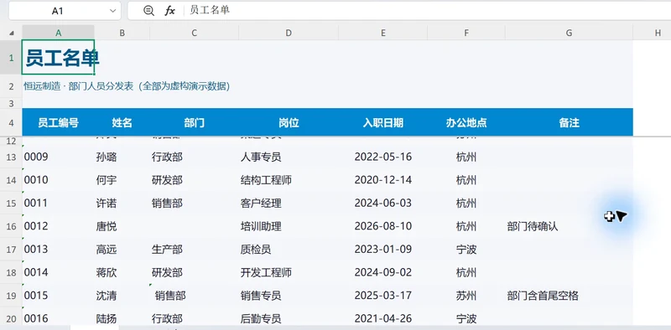This screenshot has height=330, width=671.
Task: Select the 客户经理 position cell
Action: point(289,203)
